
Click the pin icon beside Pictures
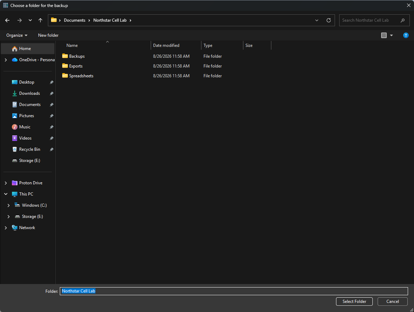(52, 116)
